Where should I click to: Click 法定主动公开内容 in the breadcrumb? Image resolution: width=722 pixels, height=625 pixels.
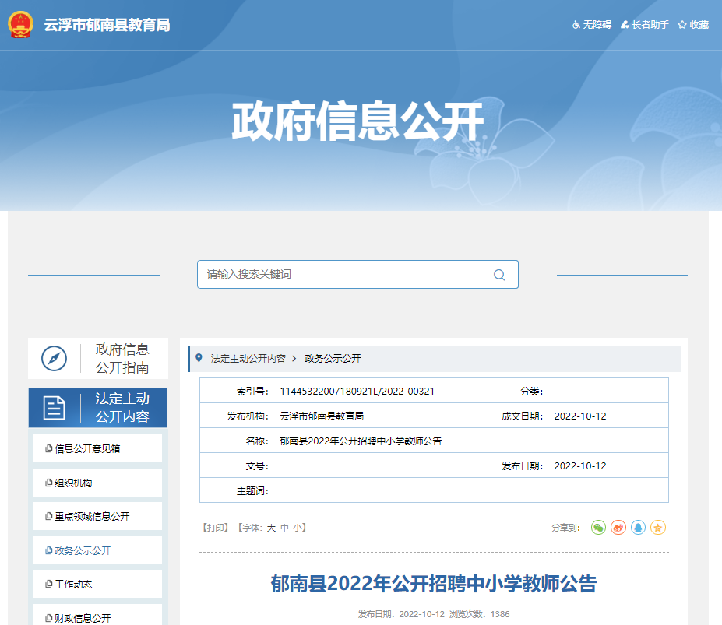click(x=248, y=359)
